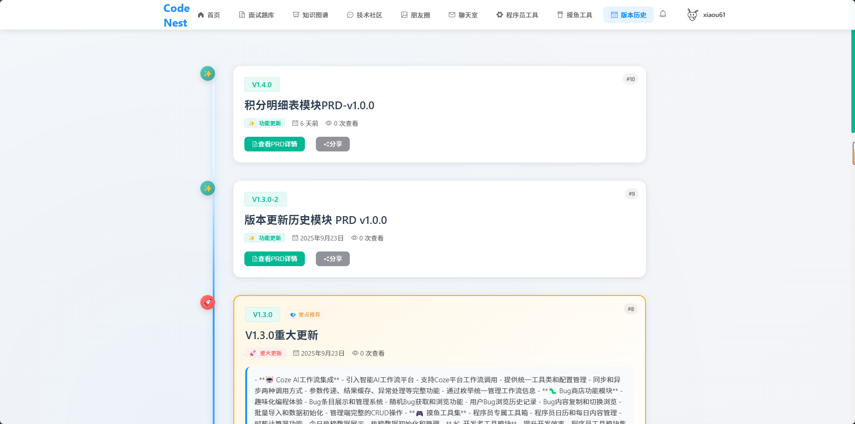Screen dimensions: 855x424
Task: Open the 首页 home nav item
Action: click(209, 15)
